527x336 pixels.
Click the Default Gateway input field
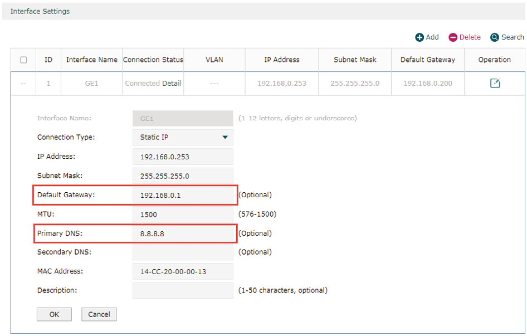pos(183,195)
